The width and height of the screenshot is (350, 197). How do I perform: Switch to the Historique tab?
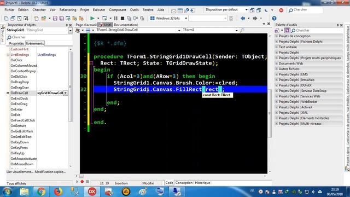[x=202, y=183]
